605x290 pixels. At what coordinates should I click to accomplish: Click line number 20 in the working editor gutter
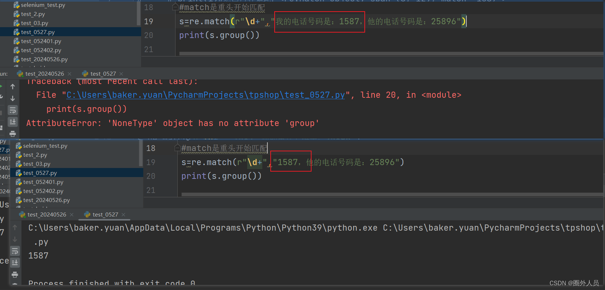(x=151, y=176)
